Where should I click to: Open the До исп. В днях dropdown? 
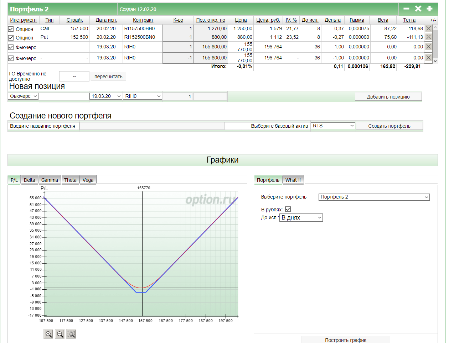301,217
